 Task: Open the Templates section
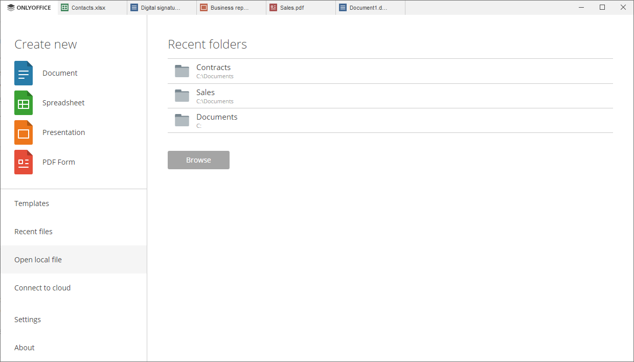[x=32, y=203]
